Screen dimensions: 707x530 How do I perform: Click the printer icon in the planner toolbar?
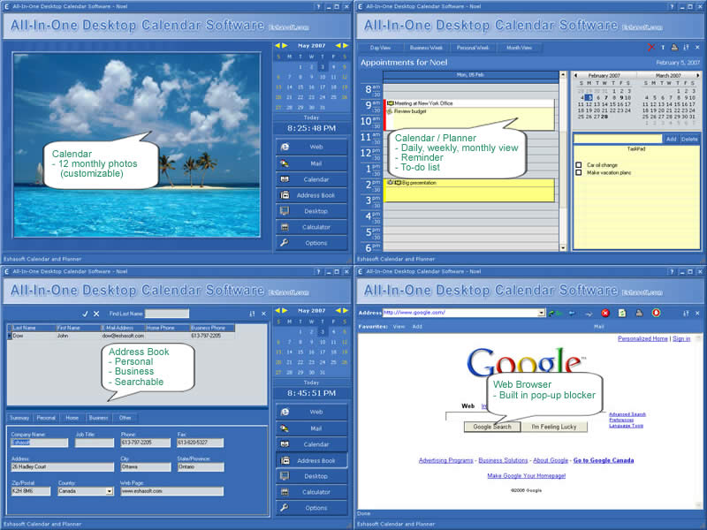coord(674,46)
